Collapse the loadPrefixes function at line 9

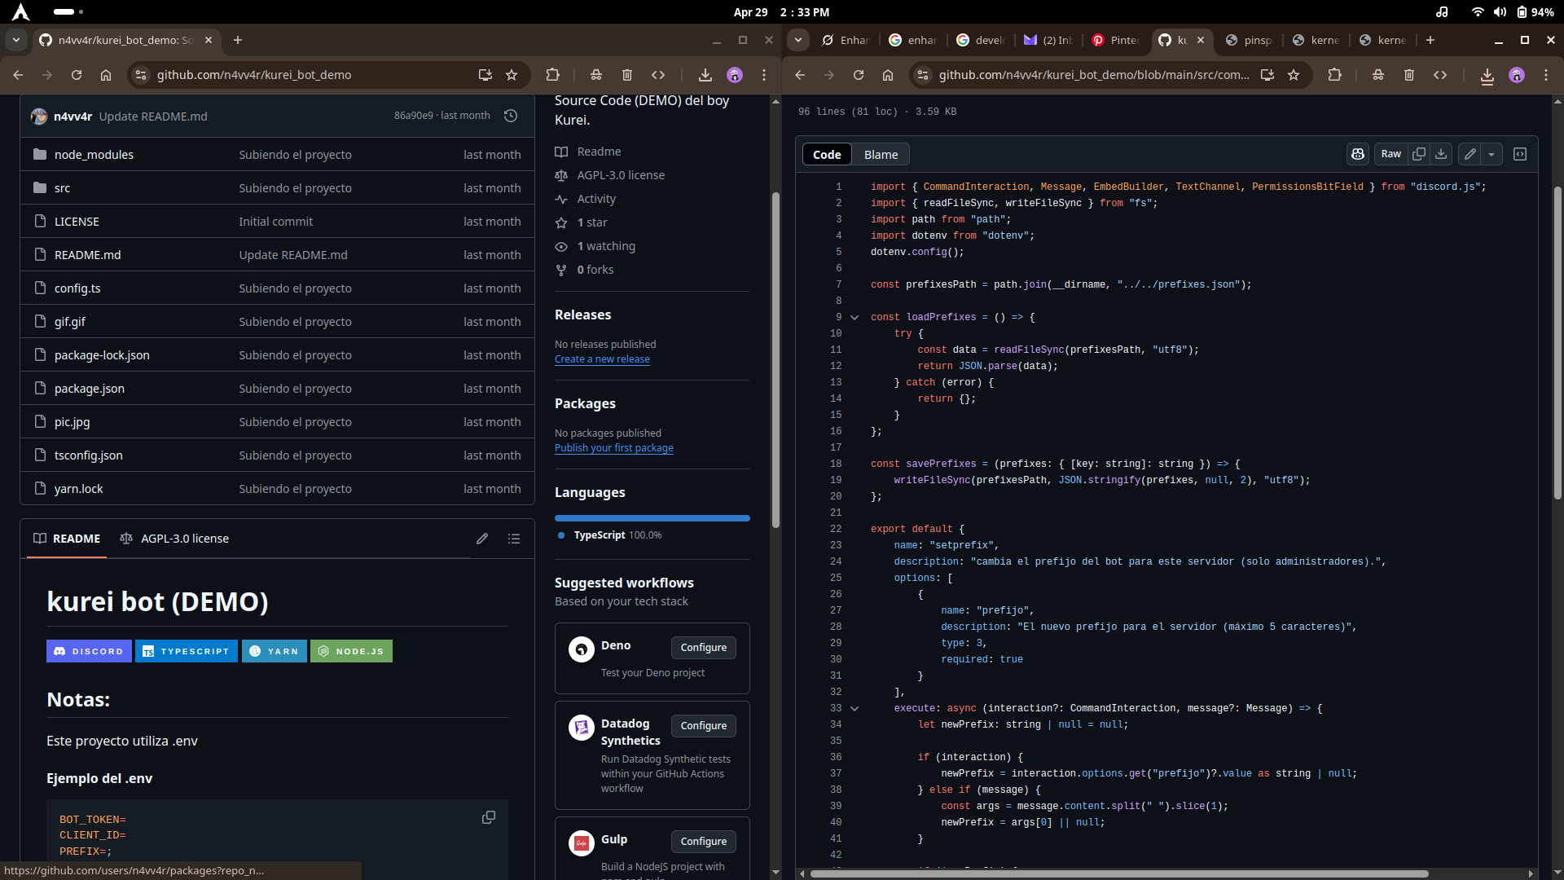pos(854,317)
